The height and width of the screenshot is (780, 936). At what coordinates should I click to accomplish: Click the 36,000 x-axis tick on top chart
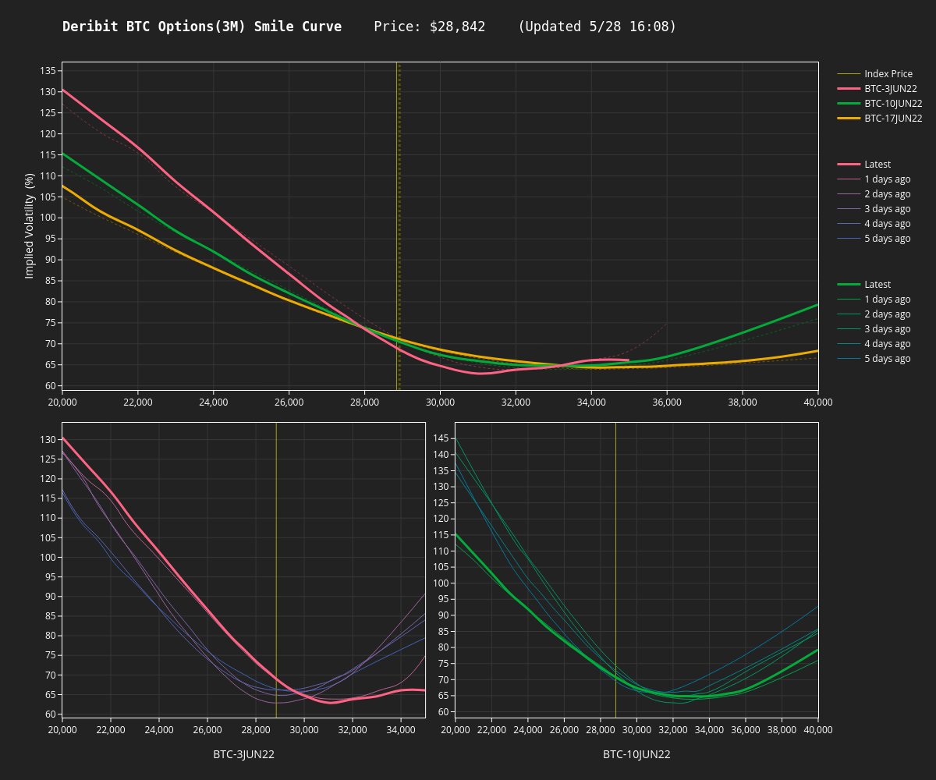click(x=667, y=402)
